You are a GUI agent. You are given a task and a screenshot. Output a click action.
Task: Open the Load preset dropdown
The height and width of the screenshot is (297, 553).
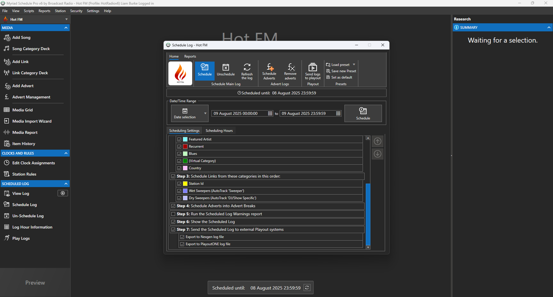[x=354, y=64]
